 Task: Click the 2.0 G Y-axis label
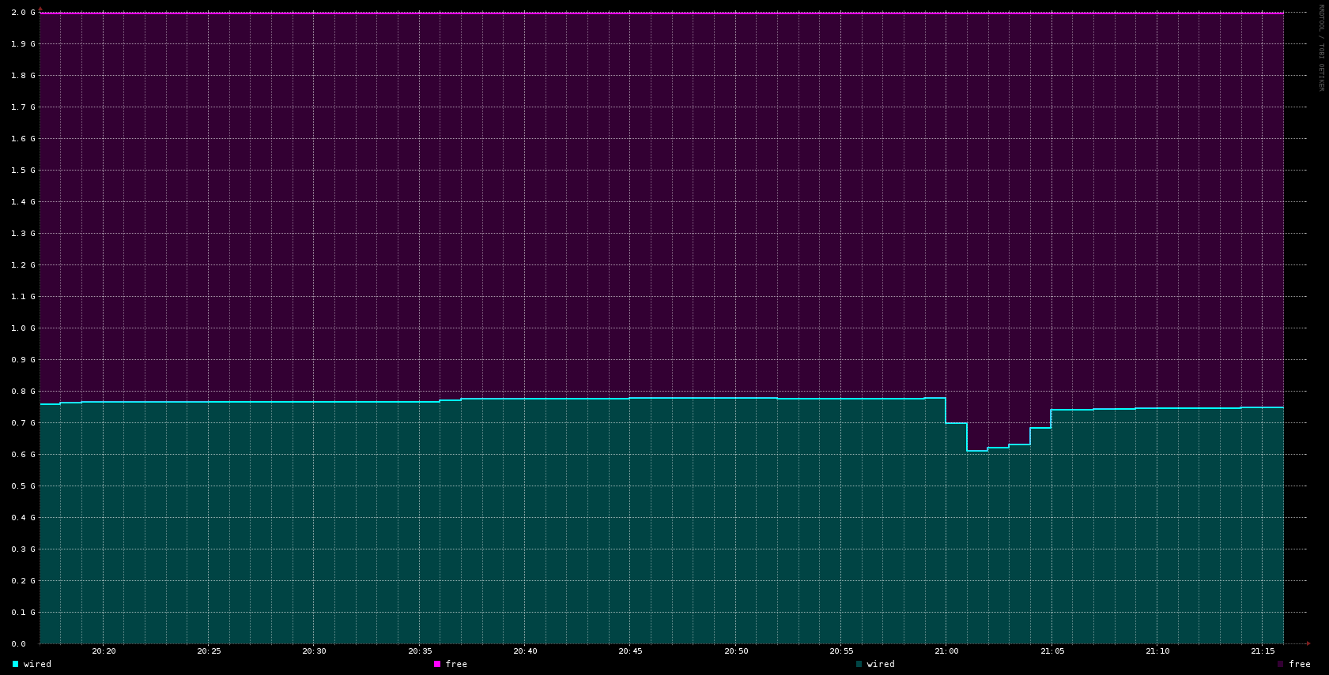[23, 13]
